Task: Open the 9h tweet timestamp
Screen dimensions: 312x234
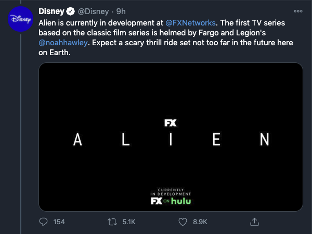Action: click(x=121, y=11)
